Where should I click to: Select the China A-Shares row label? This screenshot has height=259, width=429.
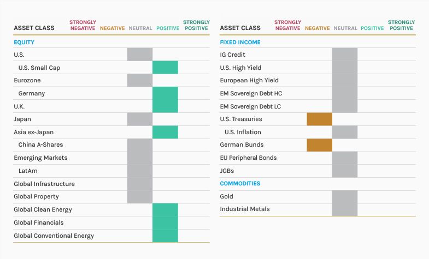(40, 145)
